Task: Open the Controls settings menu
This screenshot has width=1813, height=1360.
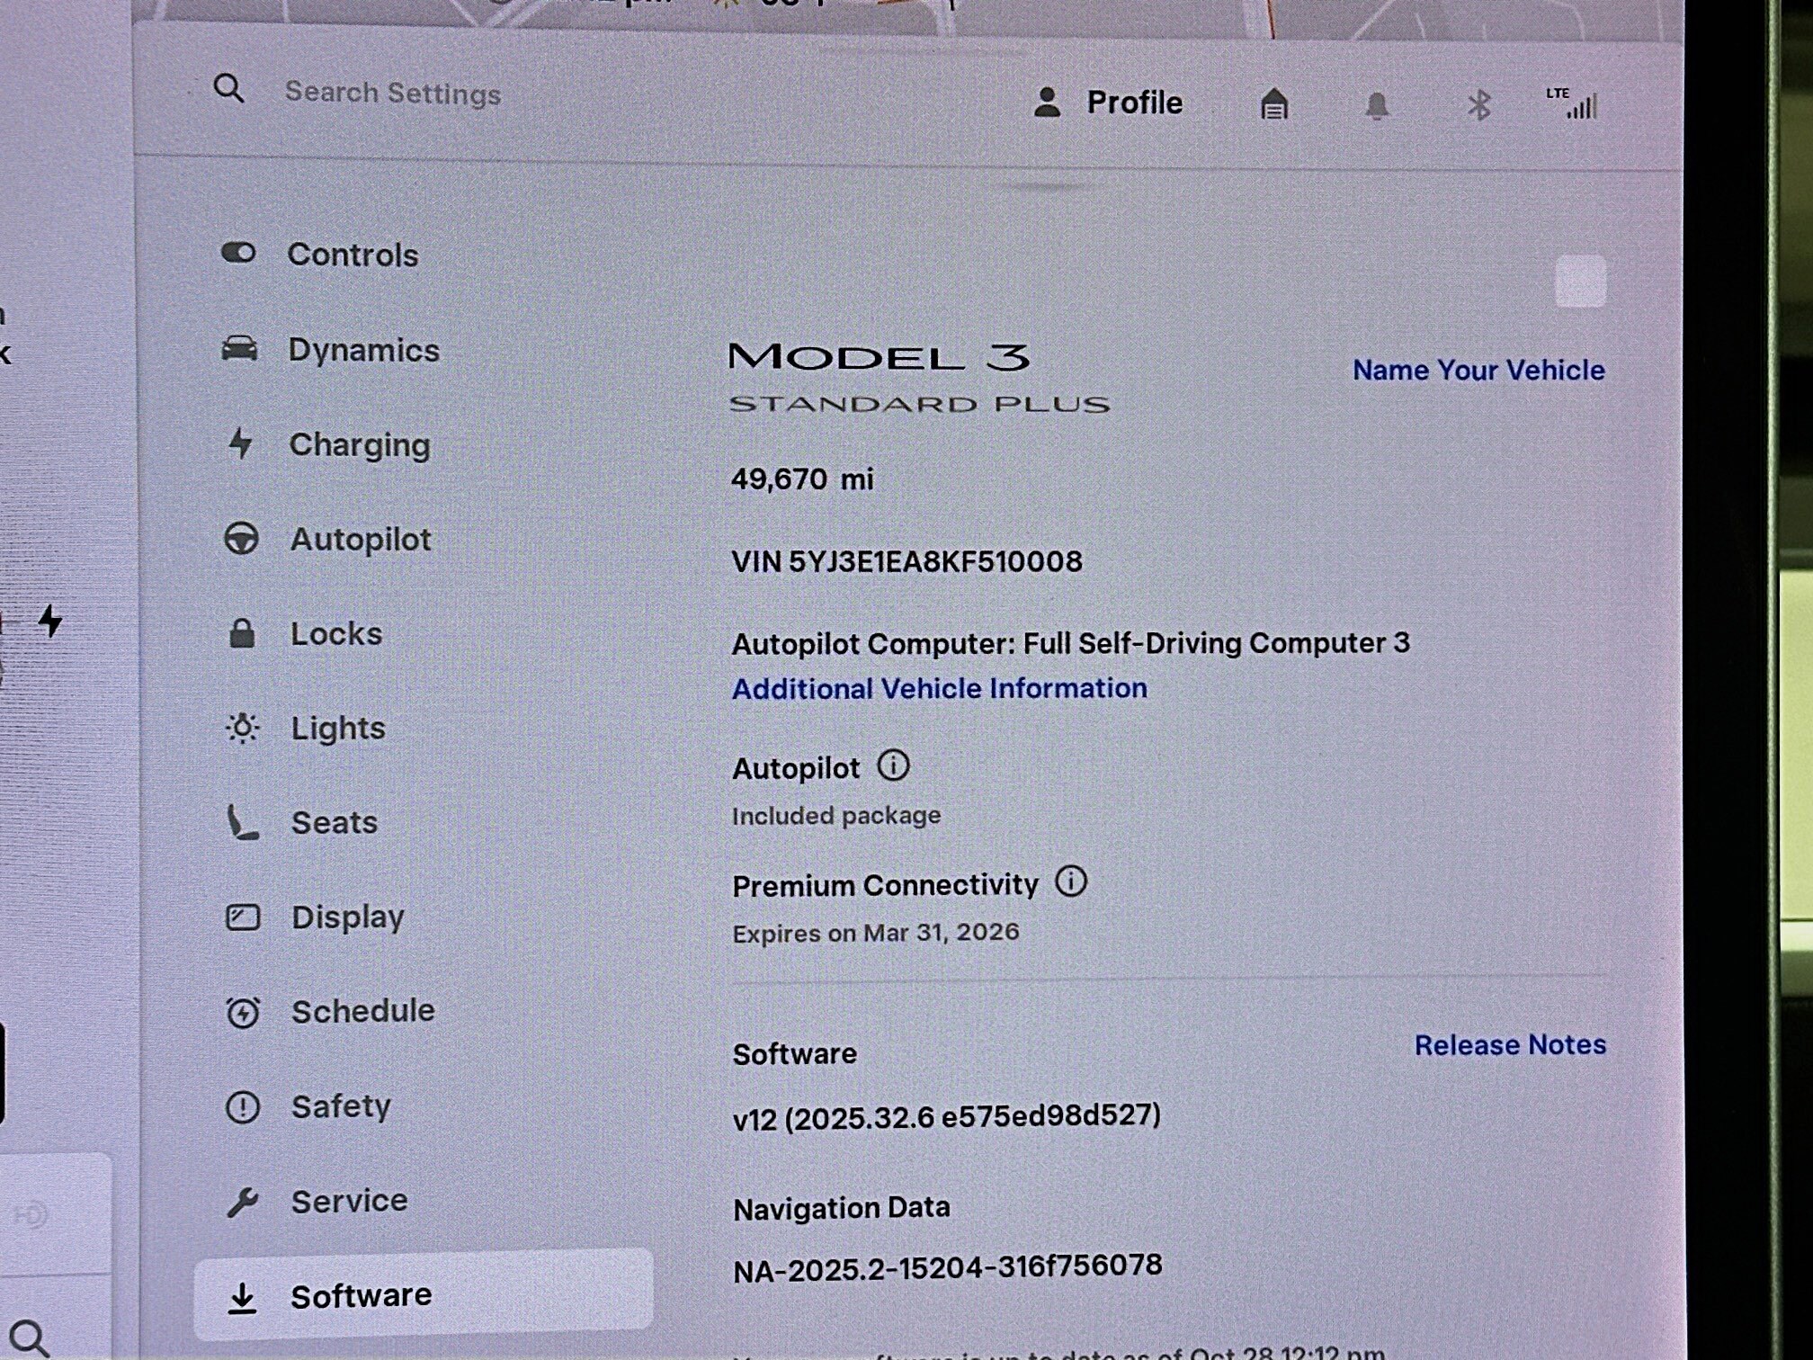Action: click(353, 255)
